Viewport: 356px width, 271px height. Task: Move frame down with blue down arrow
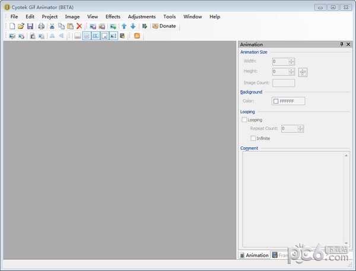click(x=133, y=26)
